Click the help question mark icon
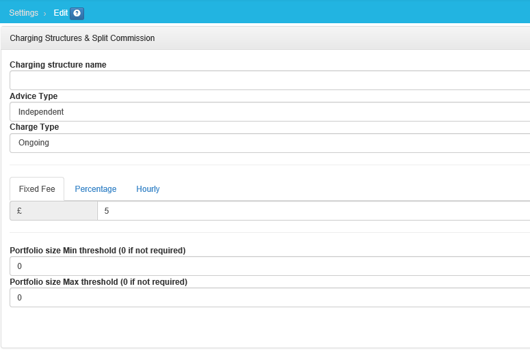Viewport: 530px width, 351px height. 77,13
